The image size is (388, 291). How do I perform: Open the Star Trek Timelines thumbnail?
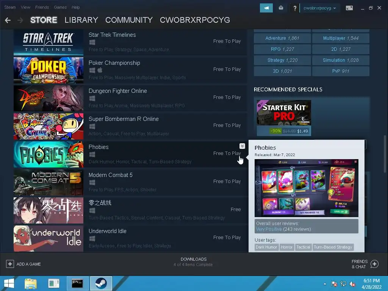point(48,42)
